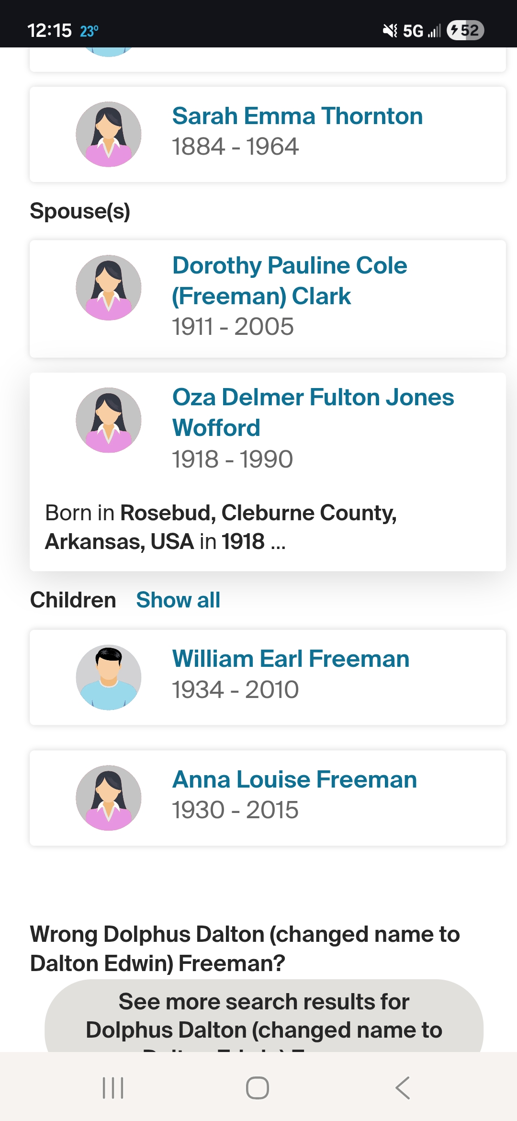Open Dorothy Pauline Cole (Freeman) Clark link
Image resolution: width=517 pixels, height=1121 pixels.
[289, 281]
